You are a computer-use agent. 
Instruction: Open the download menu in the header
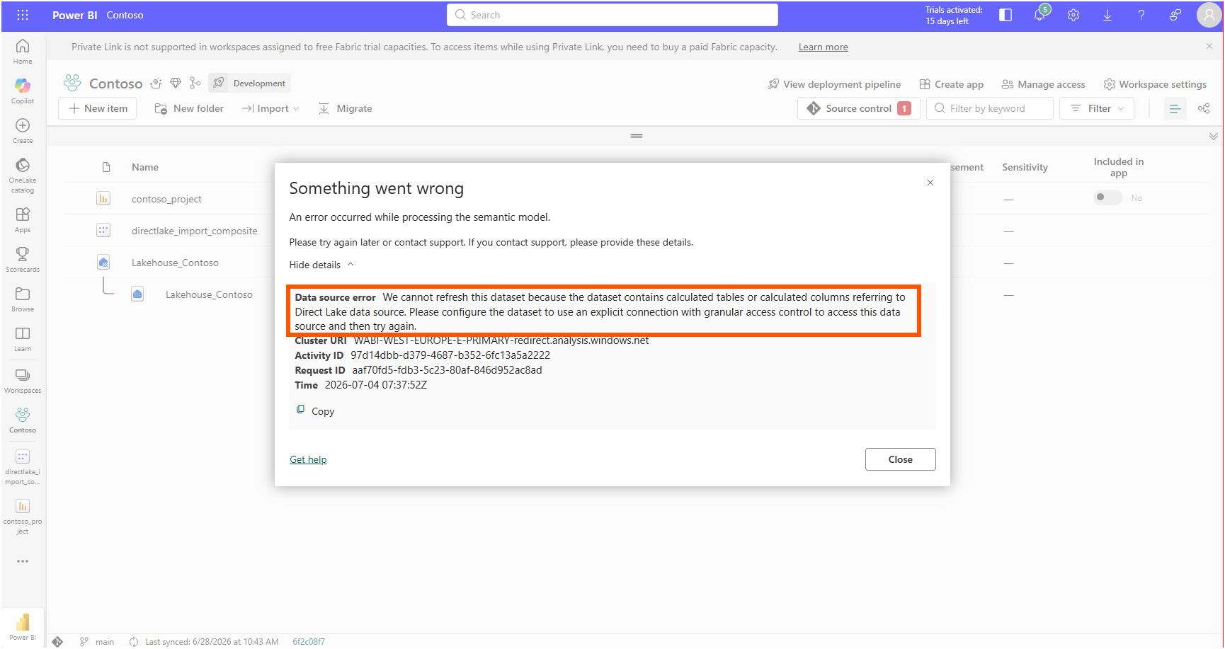tap(1107, 15)
